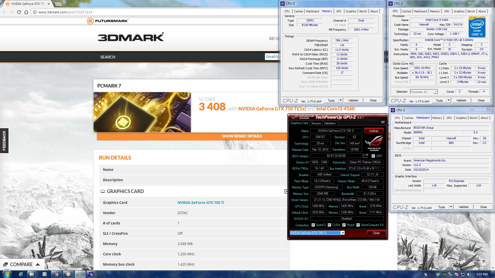Click the volume speaker tray icon
The width and height of the screenshot is (495, 278).
coord(469,274)
